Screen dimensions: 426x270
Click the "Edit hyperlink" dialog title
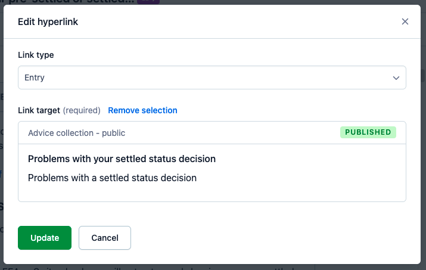coord(48,22)
